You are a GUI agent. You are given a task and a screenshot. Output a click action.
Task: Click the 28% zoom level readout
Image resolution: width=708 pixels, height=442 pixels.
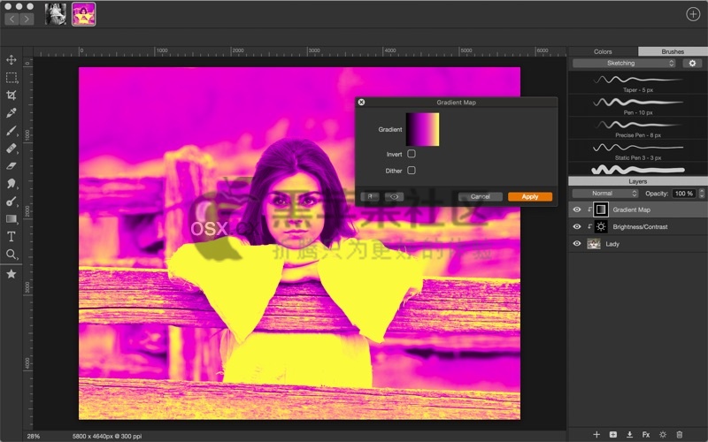point(34,436)
